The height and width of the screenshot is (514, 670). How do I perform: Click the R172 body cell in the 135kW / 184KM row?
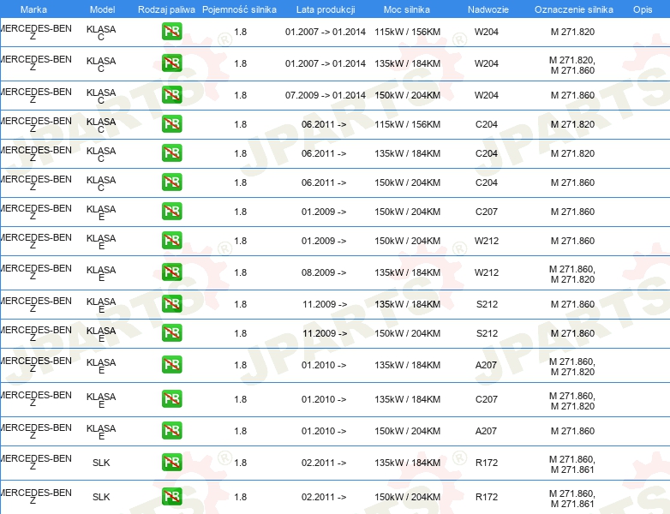[x=487, y=463]
